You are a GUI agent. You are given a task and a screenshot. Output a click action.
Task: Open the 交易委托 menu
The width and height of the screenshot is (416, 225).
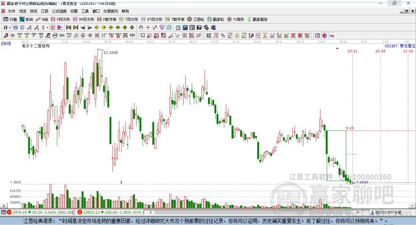coord(110,11)
